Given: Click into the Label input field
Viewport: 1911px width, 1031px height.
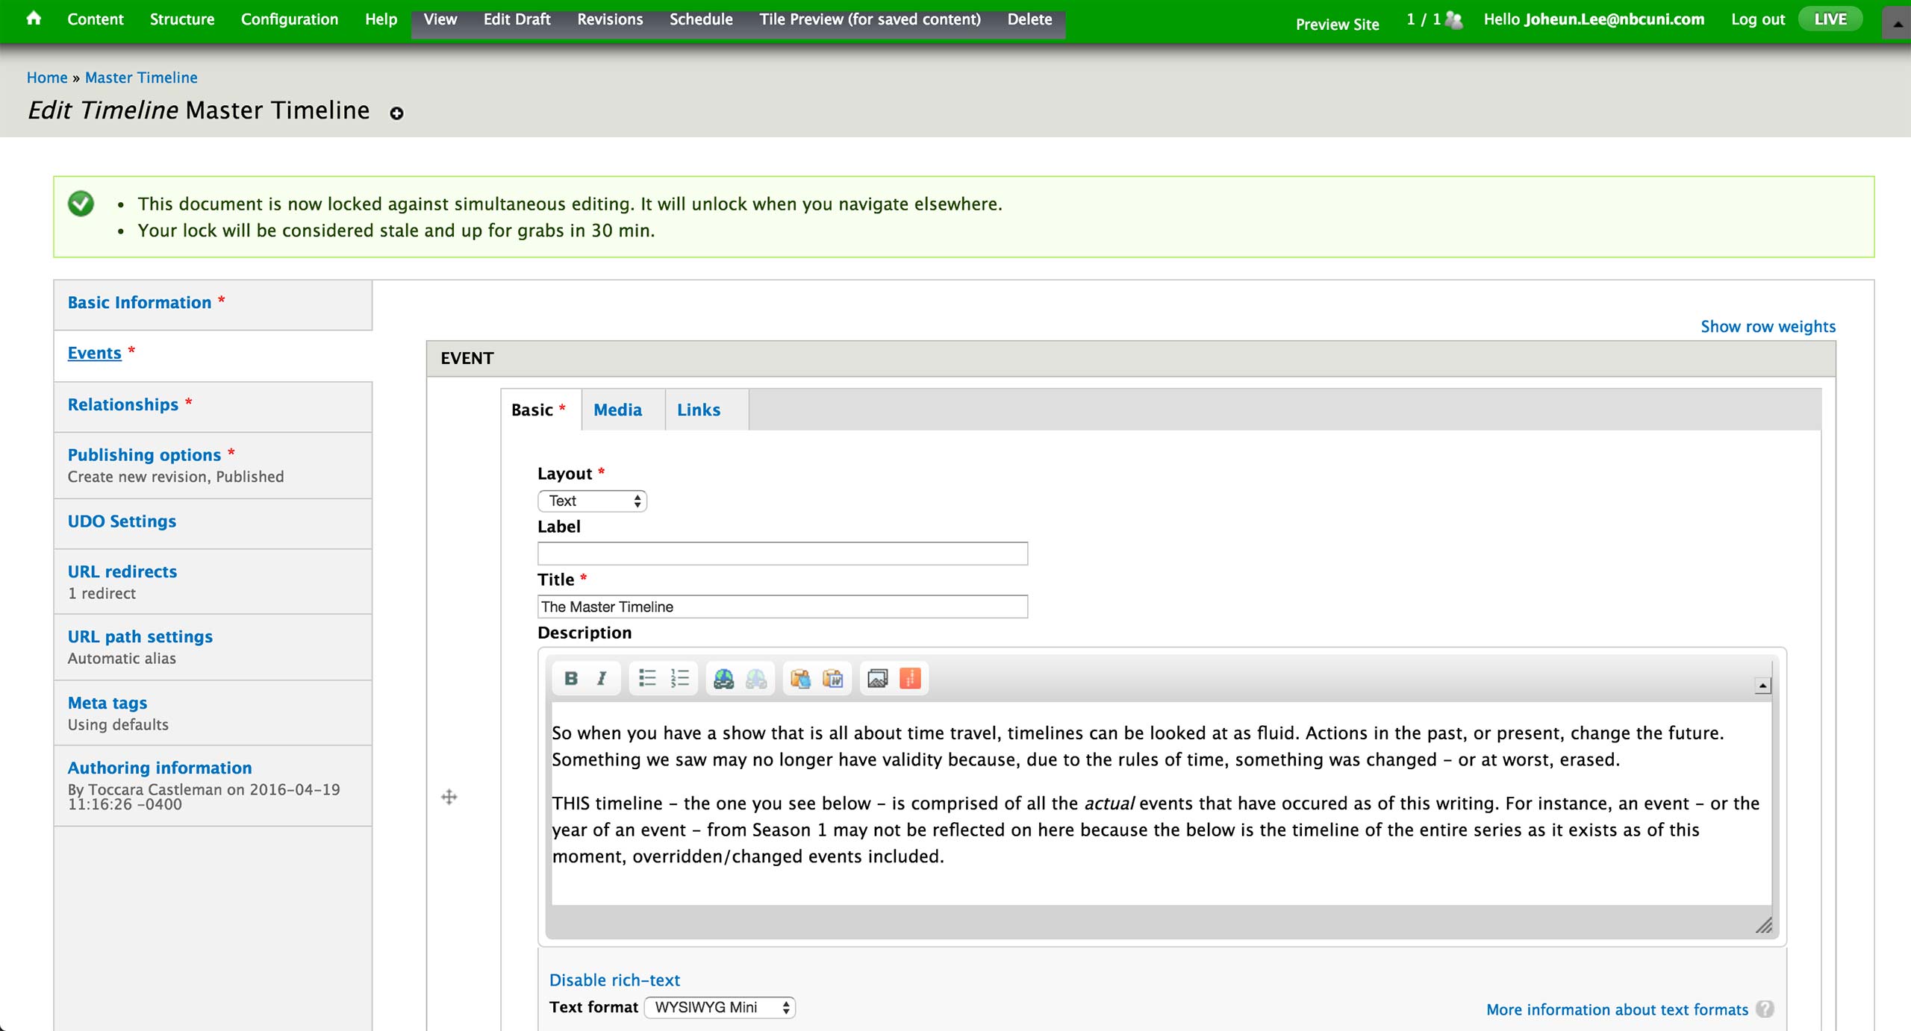Looking at the screenshot, I should pos(782,554).
